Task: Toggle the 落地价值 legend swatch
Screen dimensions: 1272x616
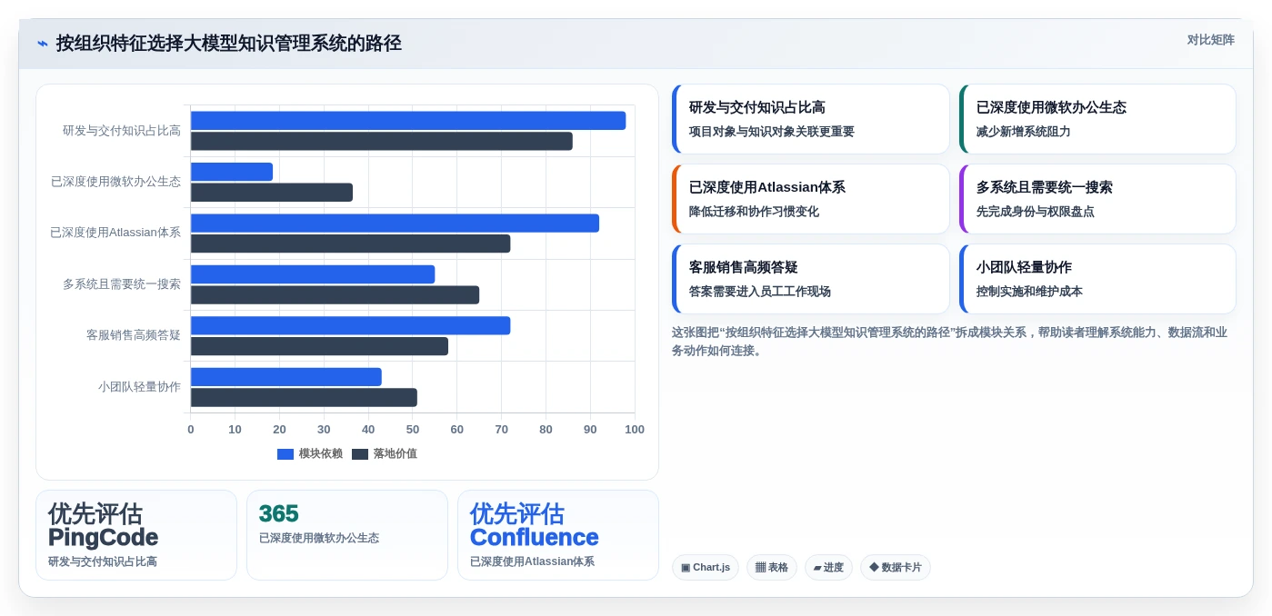Action: (x=360, y=454)
